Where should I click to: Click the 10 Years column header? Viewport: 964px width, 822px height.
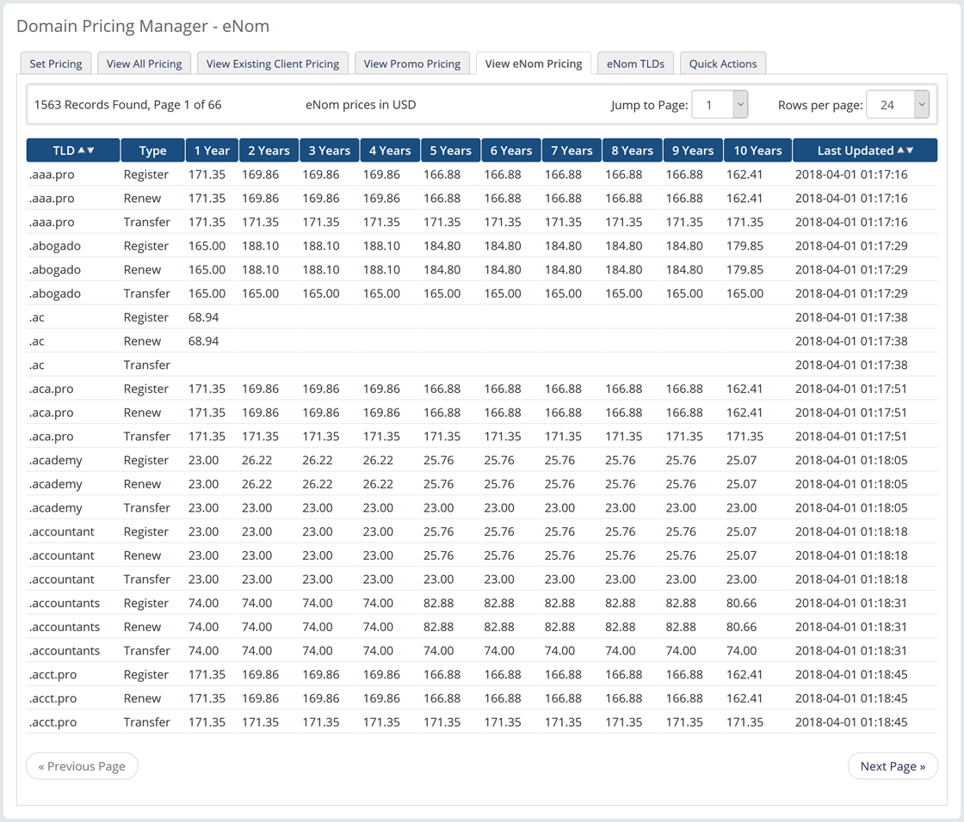pos(757,150)
